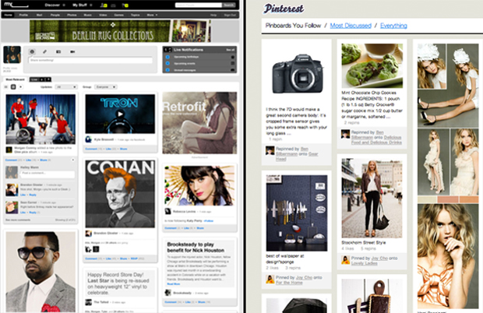The height and width of the screenshot is (313, 483).
Task: Select the video camera icon in the share box
Action: 72,51
